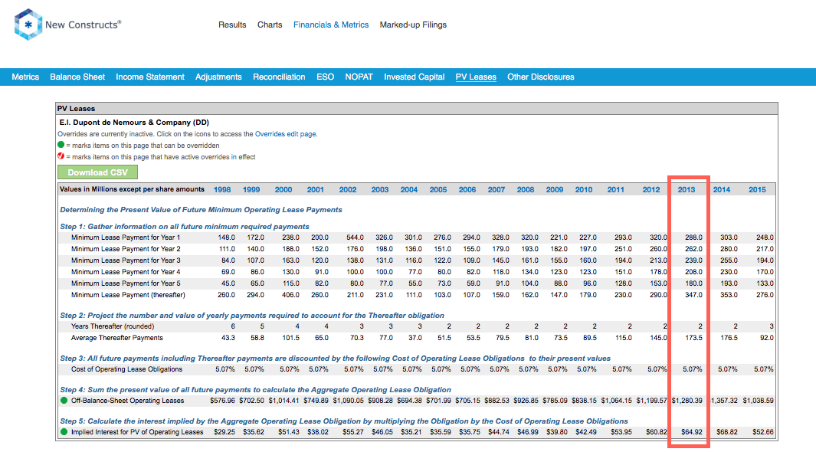
Task: Click the 2011 year column header
Action: [x=616, y=190]
